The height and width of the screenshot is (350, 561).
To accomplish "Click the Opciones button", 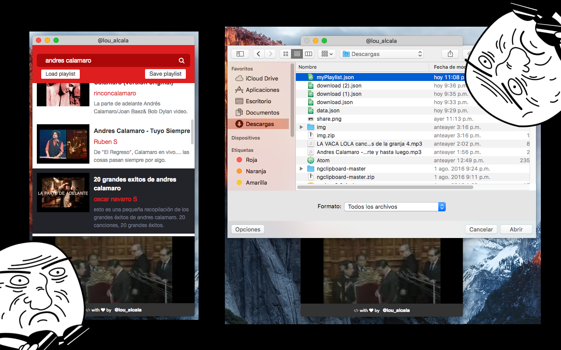I will (x=248, y=229).
